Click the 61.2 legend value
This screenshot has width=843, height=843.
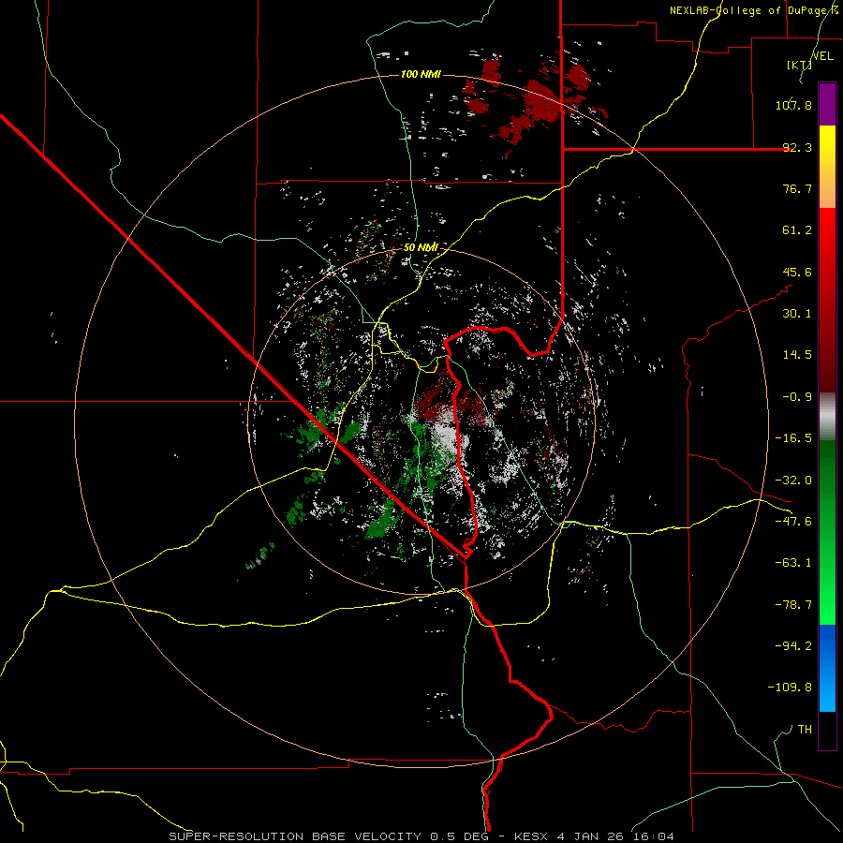tap(797, 230)
